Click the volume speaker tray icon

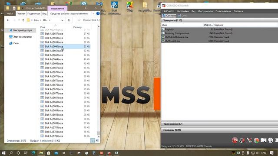click(258, 153)
